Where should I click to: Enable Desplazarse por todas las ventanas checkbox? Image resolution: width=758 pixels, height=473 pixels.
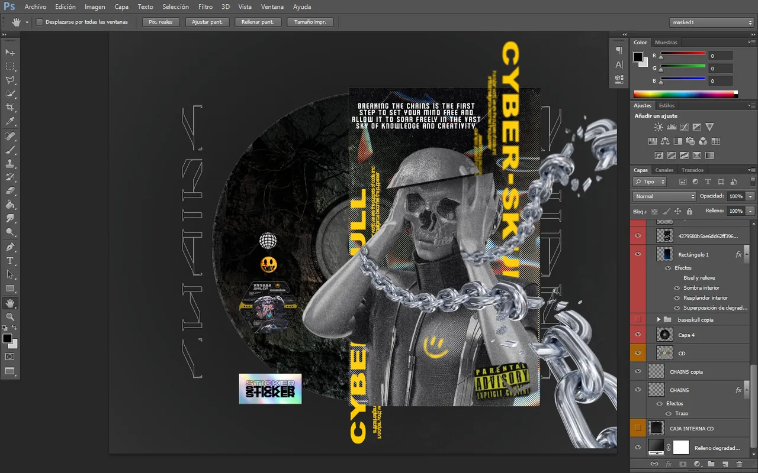pyautogui.click(x=39, y=22)
